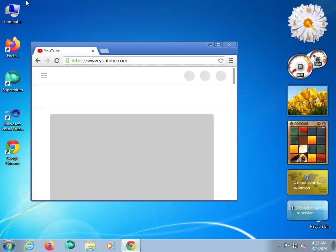Close the Chrome window
Image resolution: width=336 pixels, height=252 pixels.
coord(229,44)
